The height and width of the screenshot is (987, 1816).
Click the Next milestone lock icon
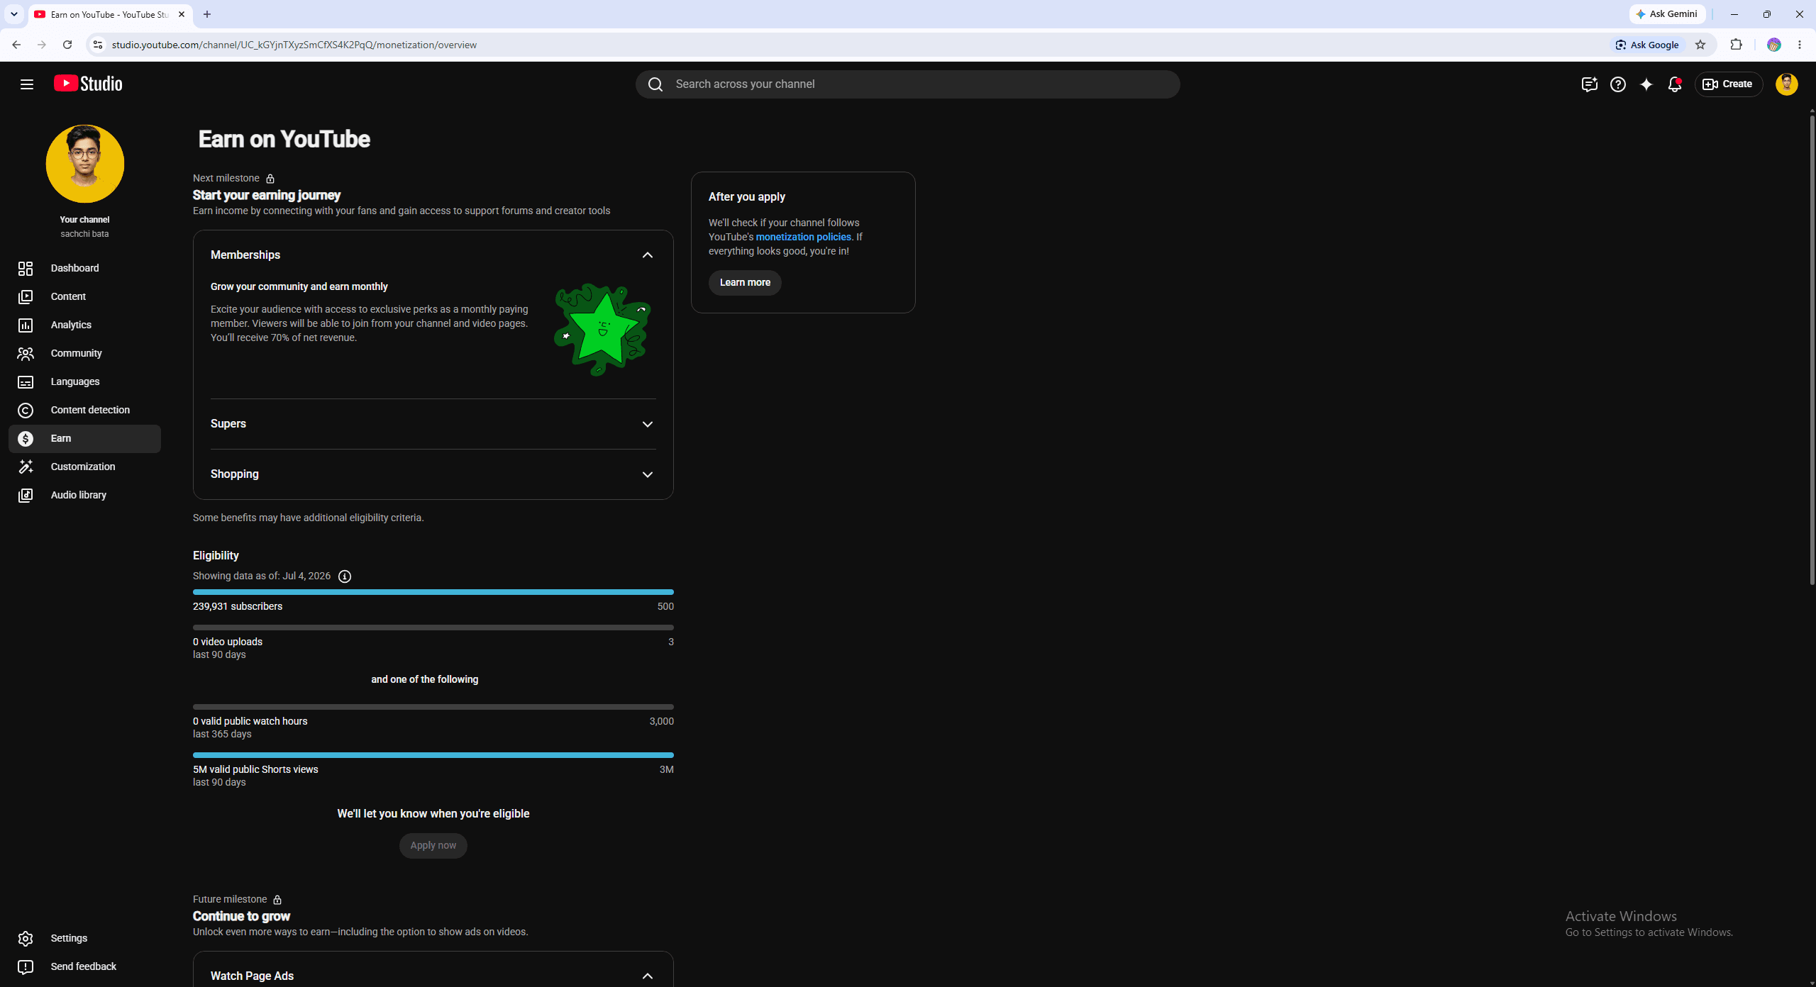click(270, 179)
